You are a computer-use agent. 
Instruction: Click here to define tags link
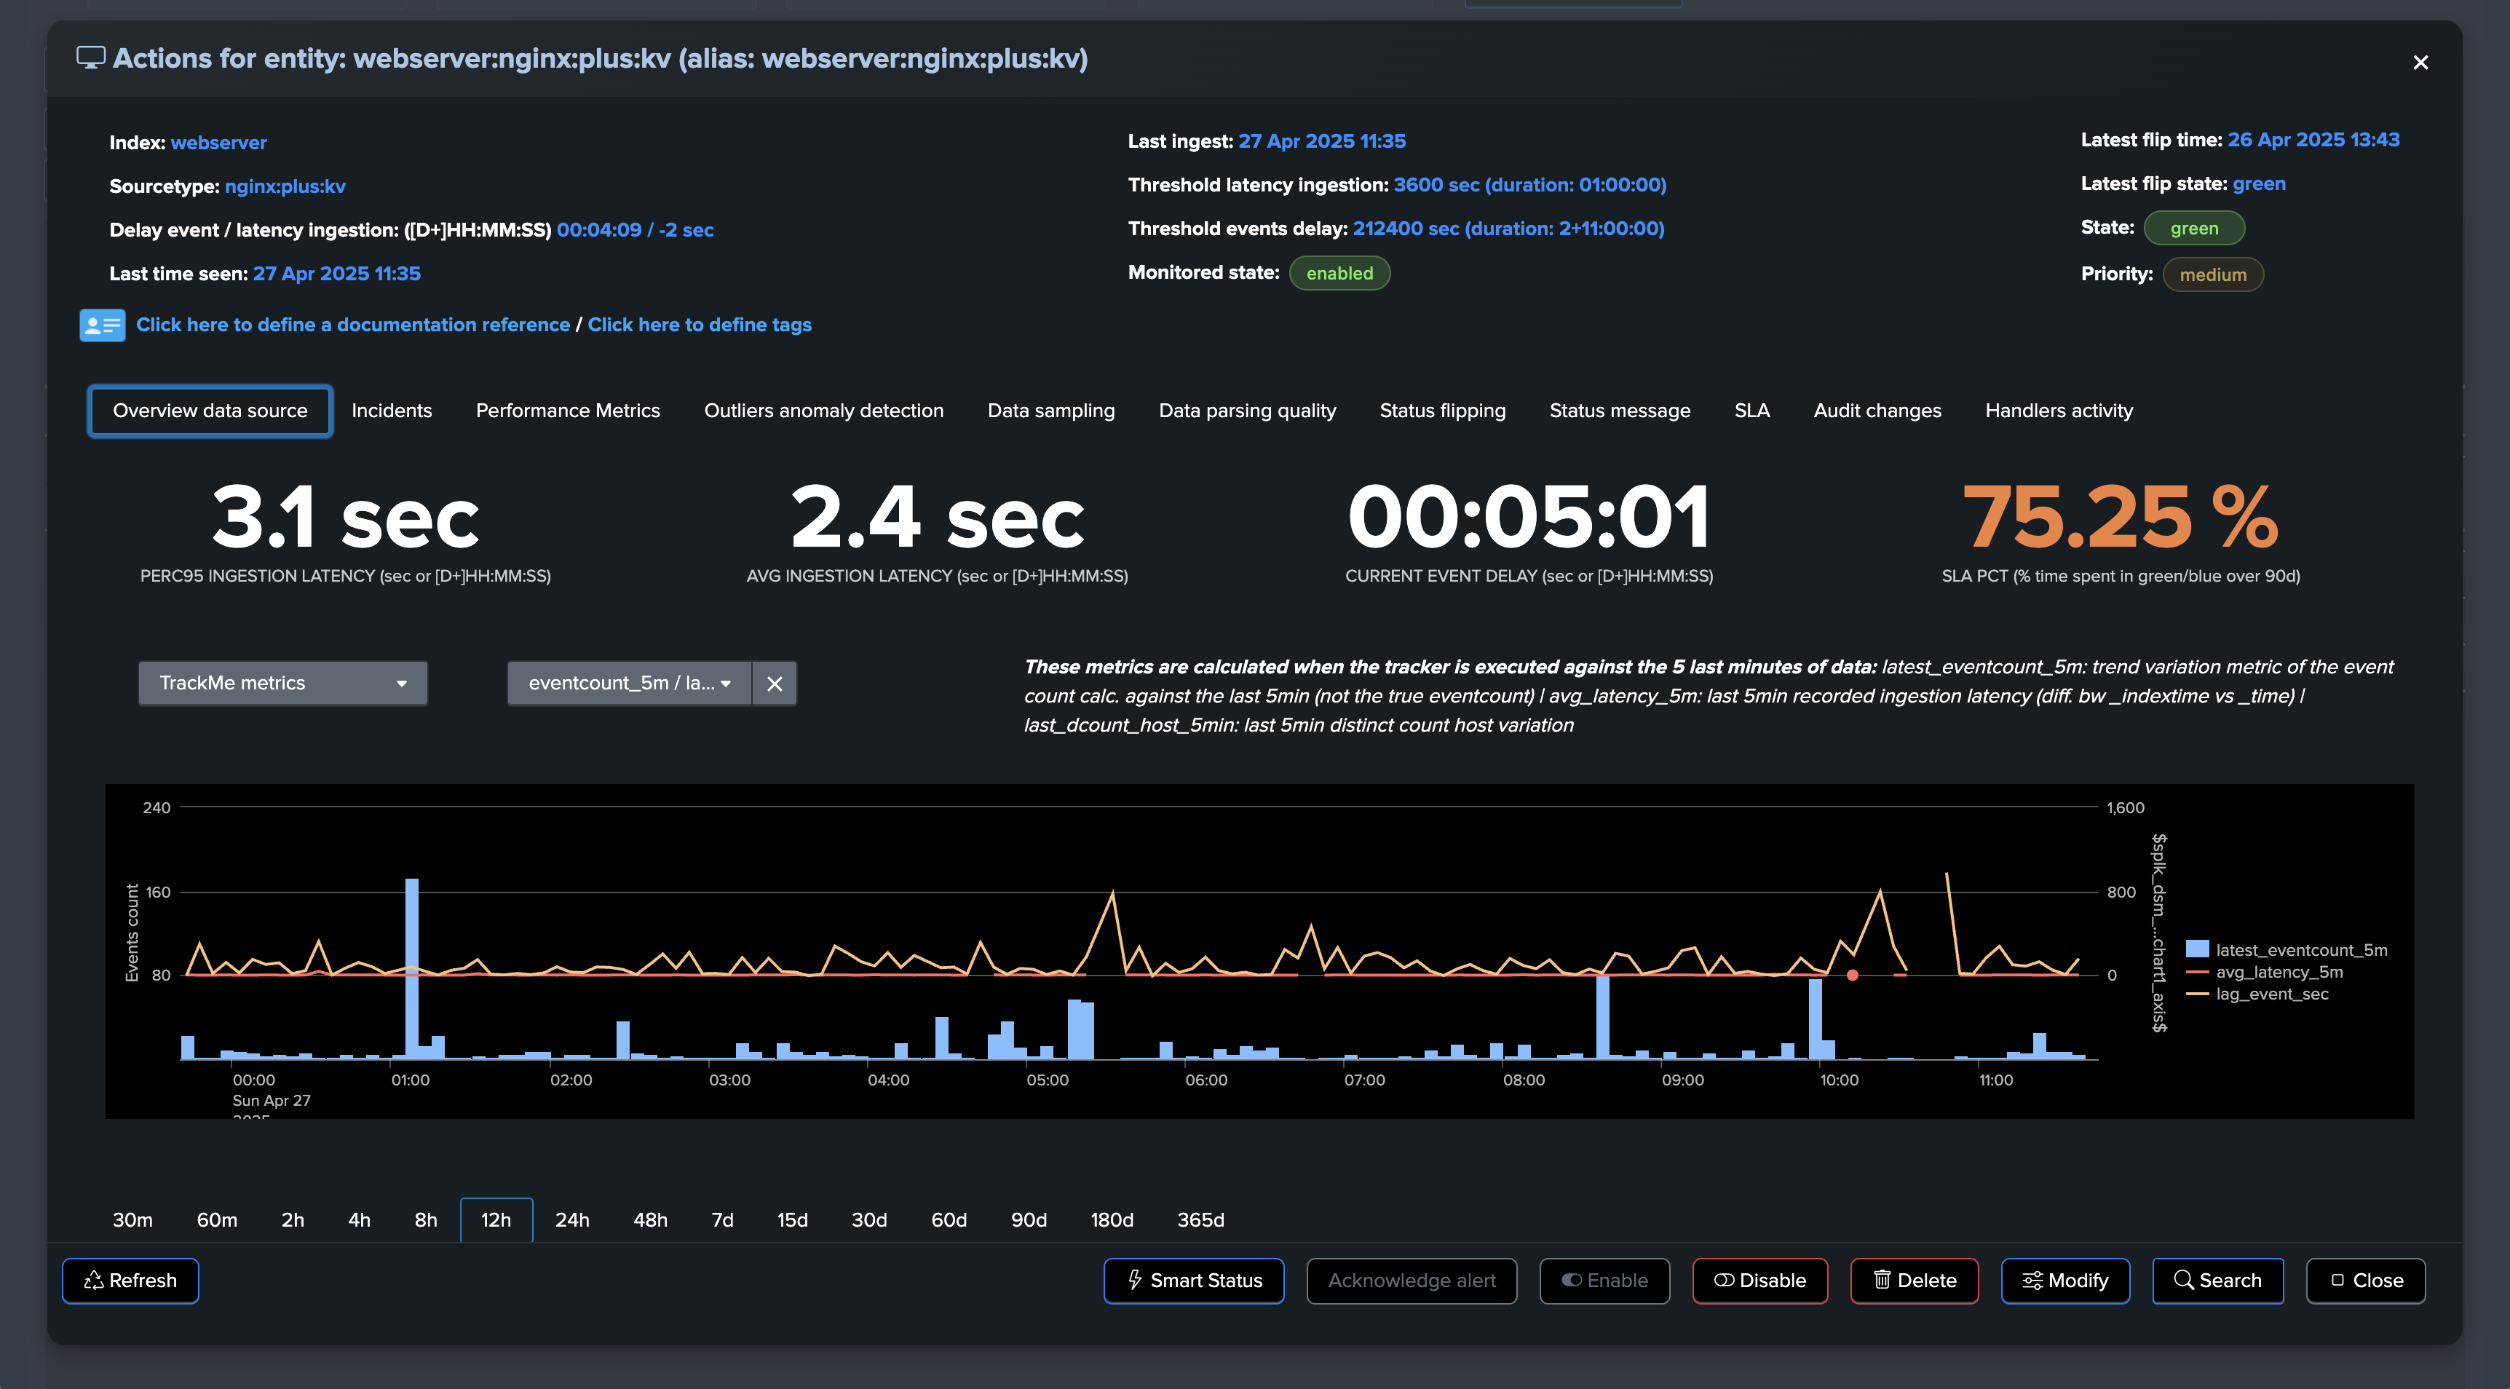[x=699, y=325]
